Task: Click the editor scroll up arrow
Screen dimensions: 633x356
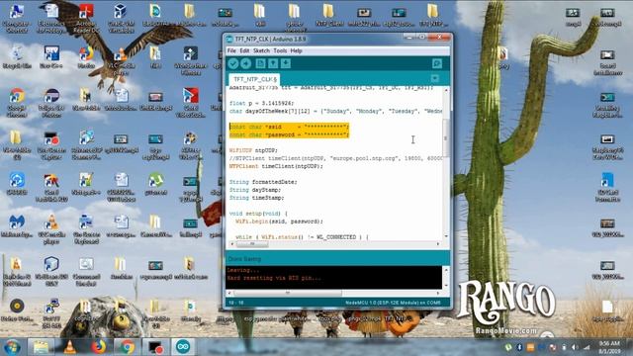Action: (446, 90)
